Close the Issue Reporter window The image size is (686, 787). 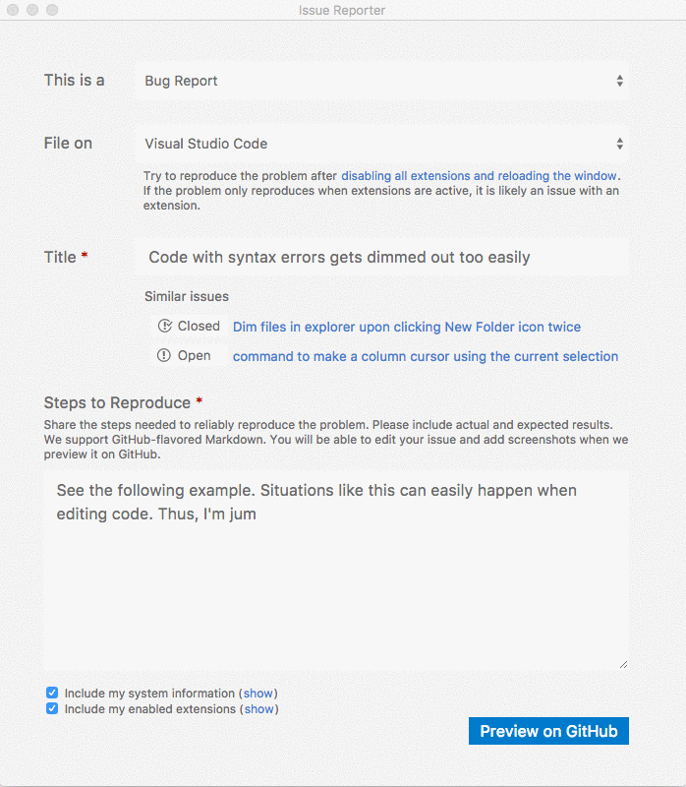[13, 10]
